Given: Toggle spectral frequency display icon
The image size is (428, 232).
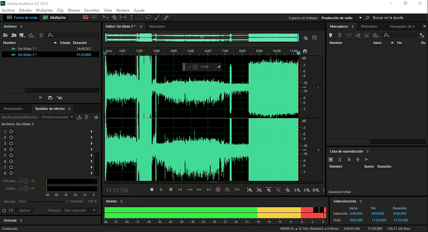Looking at the screenshot, I should [x=86, y=17].
